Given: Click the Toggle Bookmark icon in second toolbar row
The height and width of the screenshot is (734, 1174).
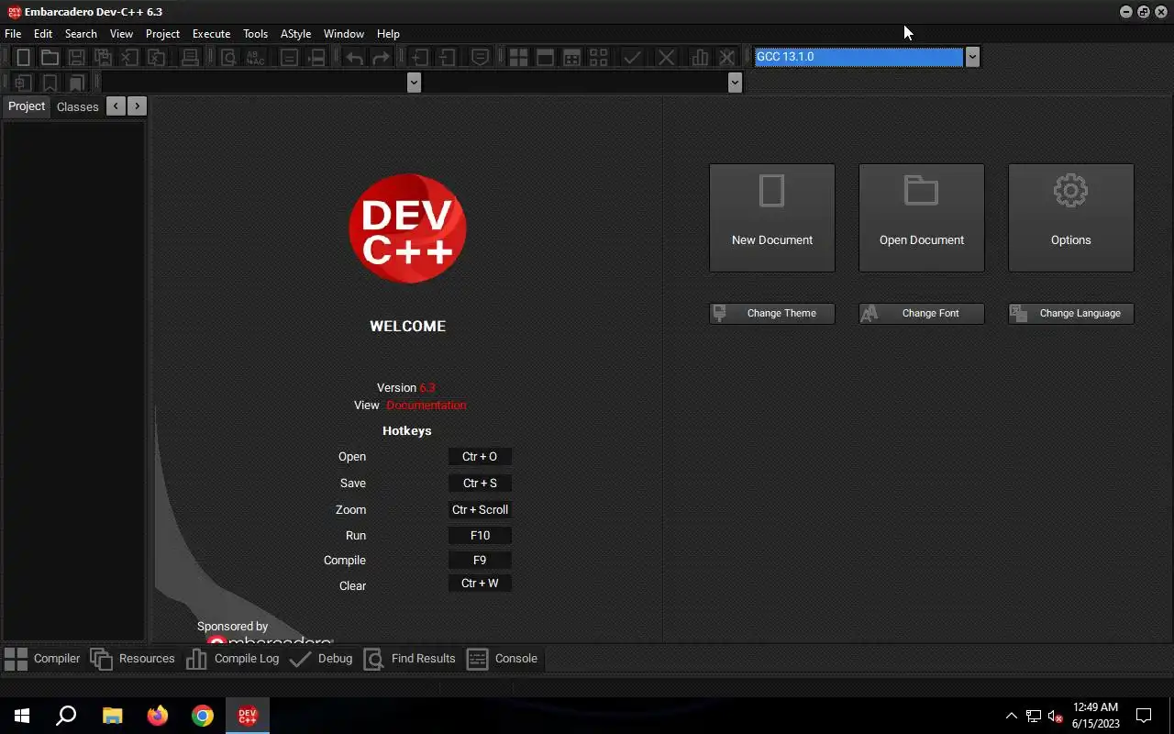Looking at the screenshot, I should 50,83.
